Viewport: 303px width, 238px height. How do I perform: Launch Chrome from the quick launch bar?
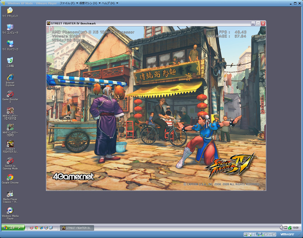click(x=36, y=228)
